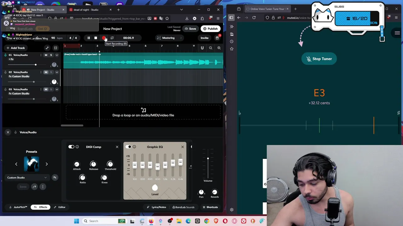Expand track 03 options chevron

coord(57,89)
